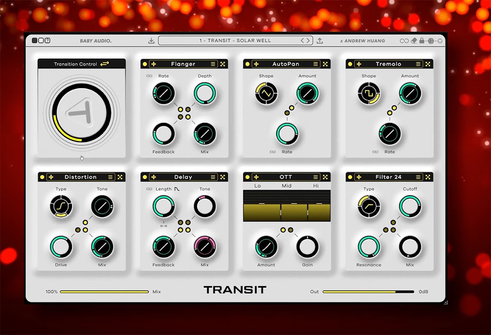This screenshot has height=335, width=491.
Task: Click the TRANSIT logo at bottom
Action: 235,290
